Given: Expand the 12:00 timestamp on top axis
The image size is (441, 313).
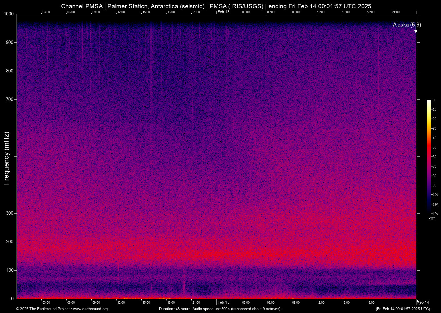Looking at the screenshot, I should pos(121,12).
